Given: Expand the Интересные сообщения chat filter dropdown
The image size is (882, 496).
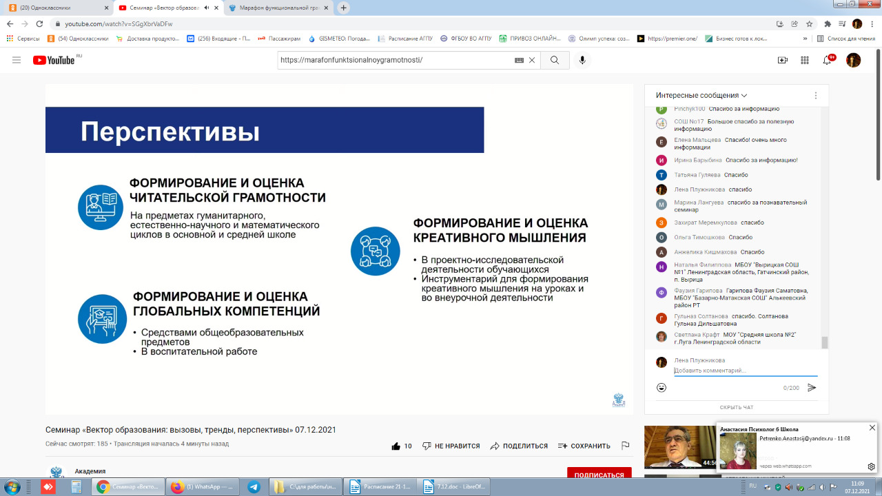Looking at the screenshot, I should 701,96.
